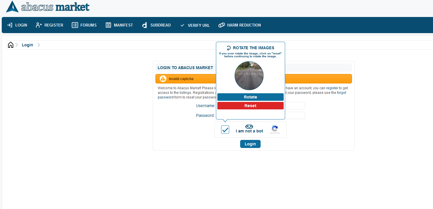
Task: Click the register link in welcome text
Action: point(332,88)
